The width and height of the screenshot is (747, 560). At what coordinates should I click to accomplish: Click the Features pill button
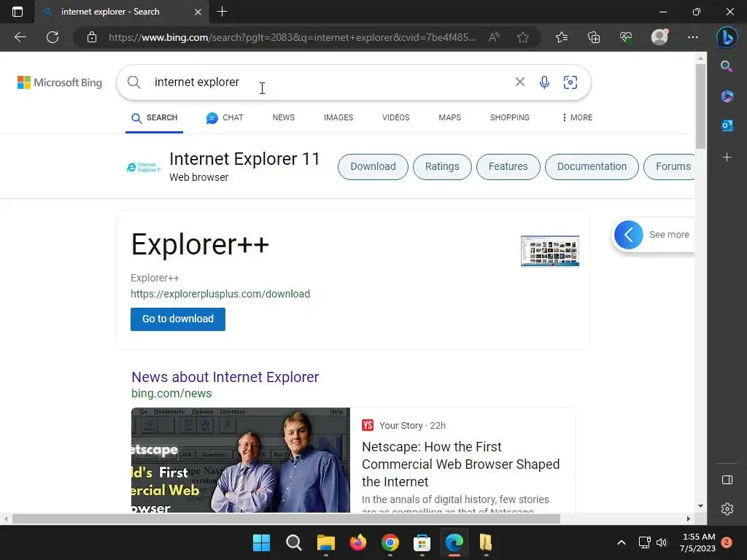(508, 167)
